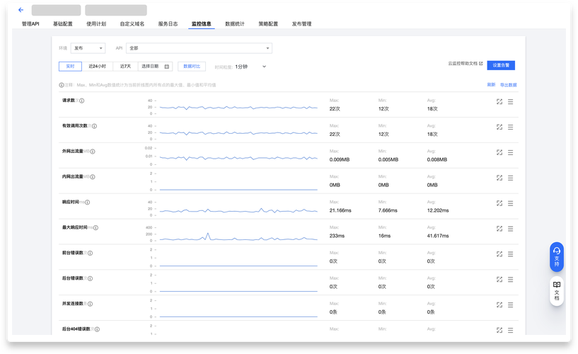Open the 后台错误数 row hamburger menu
The width and height of the screenshot is (578, 354).
(x=510, y=280)
